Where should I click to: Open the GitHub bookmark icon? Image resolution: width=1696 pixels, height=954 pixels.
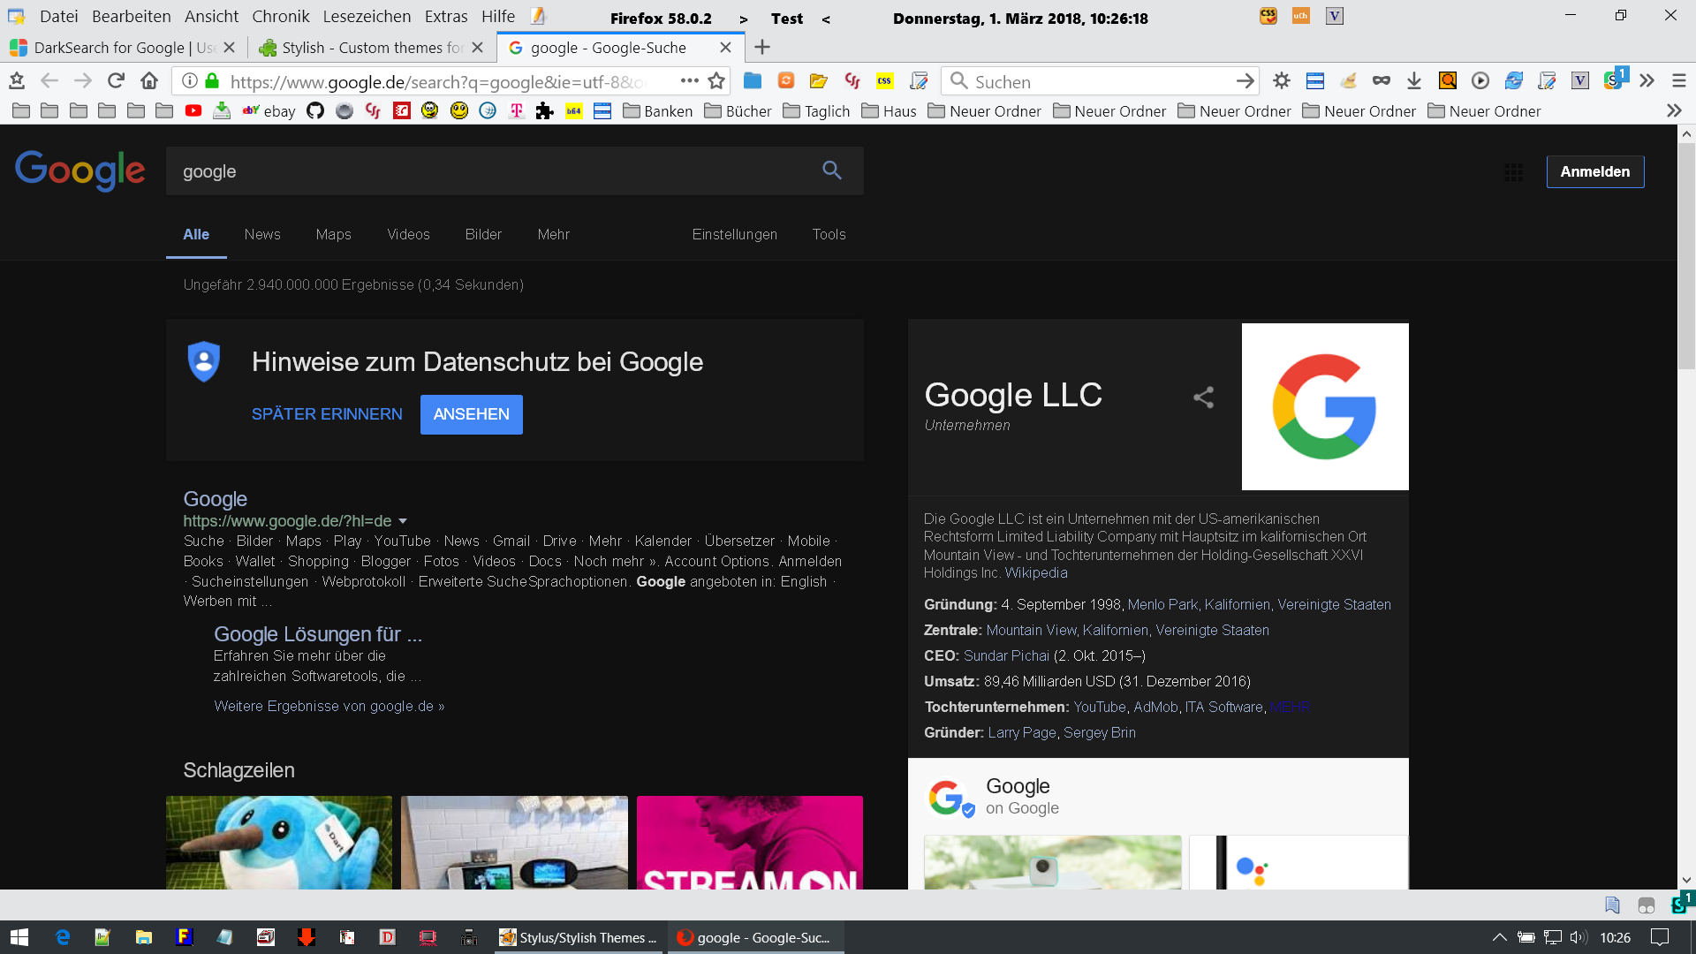315,111
